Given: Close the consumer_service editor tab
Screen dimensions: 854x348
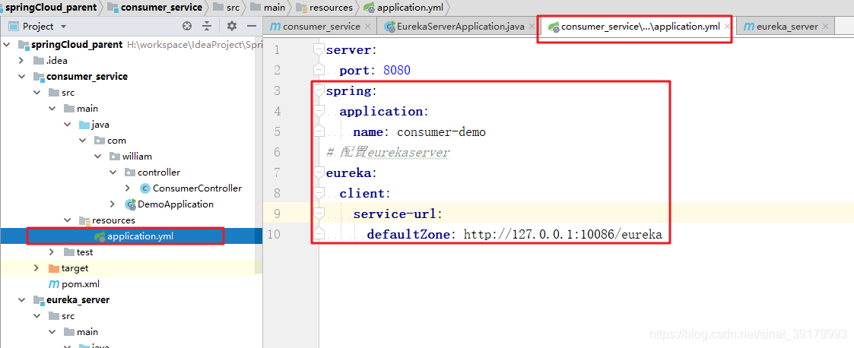Looking at the screenshot, I should [x=367, y=26].
